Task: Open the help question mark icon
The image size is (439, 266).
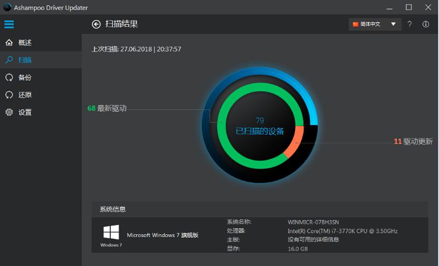Action: point(409,24)
